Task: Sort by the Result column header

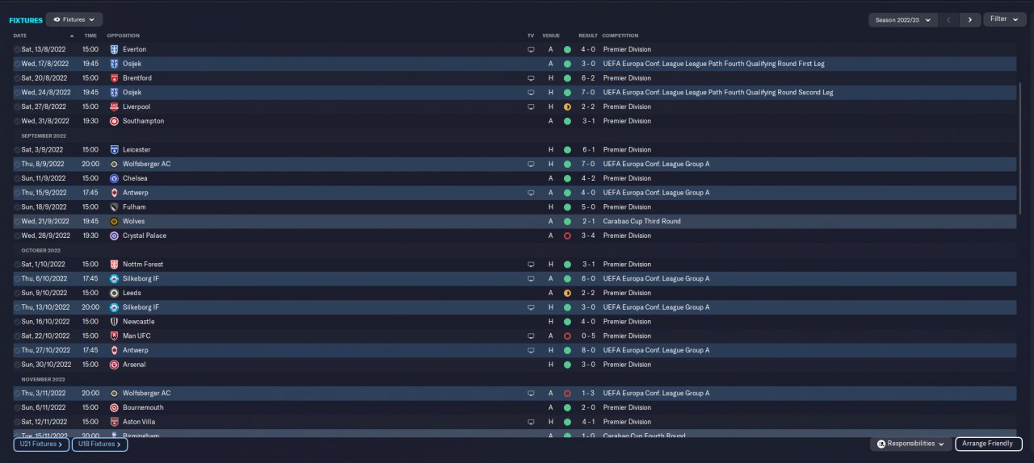Action: (x=588, y=35)
